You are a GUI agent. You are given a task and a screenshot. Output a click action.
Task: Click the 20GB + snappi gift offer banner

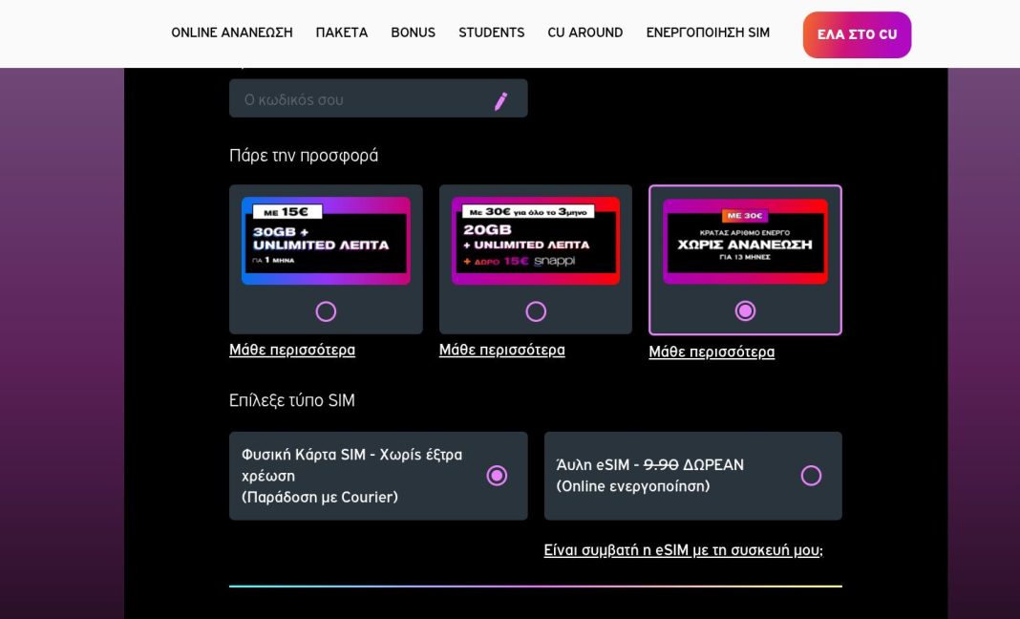pyautogui.click(x=536, y=240)
